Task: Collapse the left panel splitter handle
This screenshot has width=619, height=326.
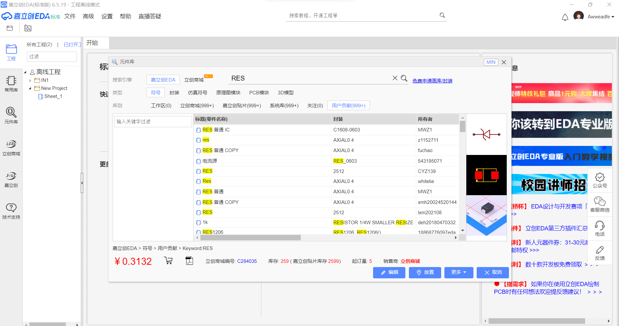Action: [82, 183]
